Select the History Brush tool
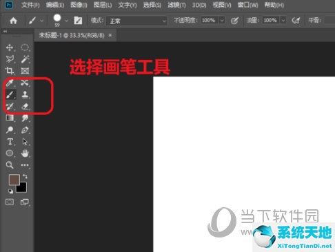The height and width of the screenshot is (252, 335). 10,106
